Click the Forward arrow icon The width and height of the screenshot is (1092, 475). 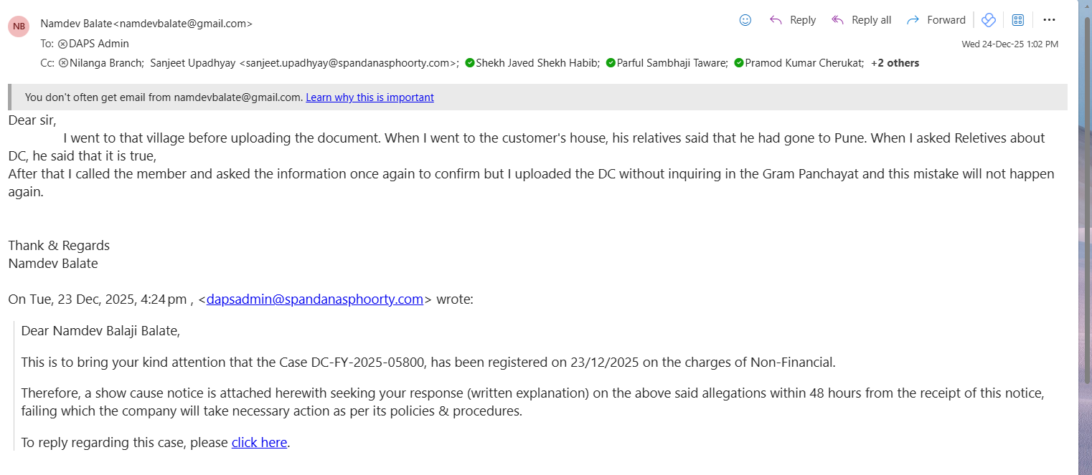pyautogui.click(x=913, y=20)
